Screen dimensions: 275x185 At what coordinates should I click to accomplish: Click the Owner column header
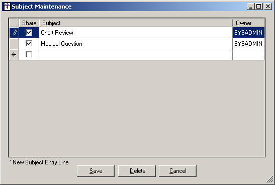pos(248,23)
